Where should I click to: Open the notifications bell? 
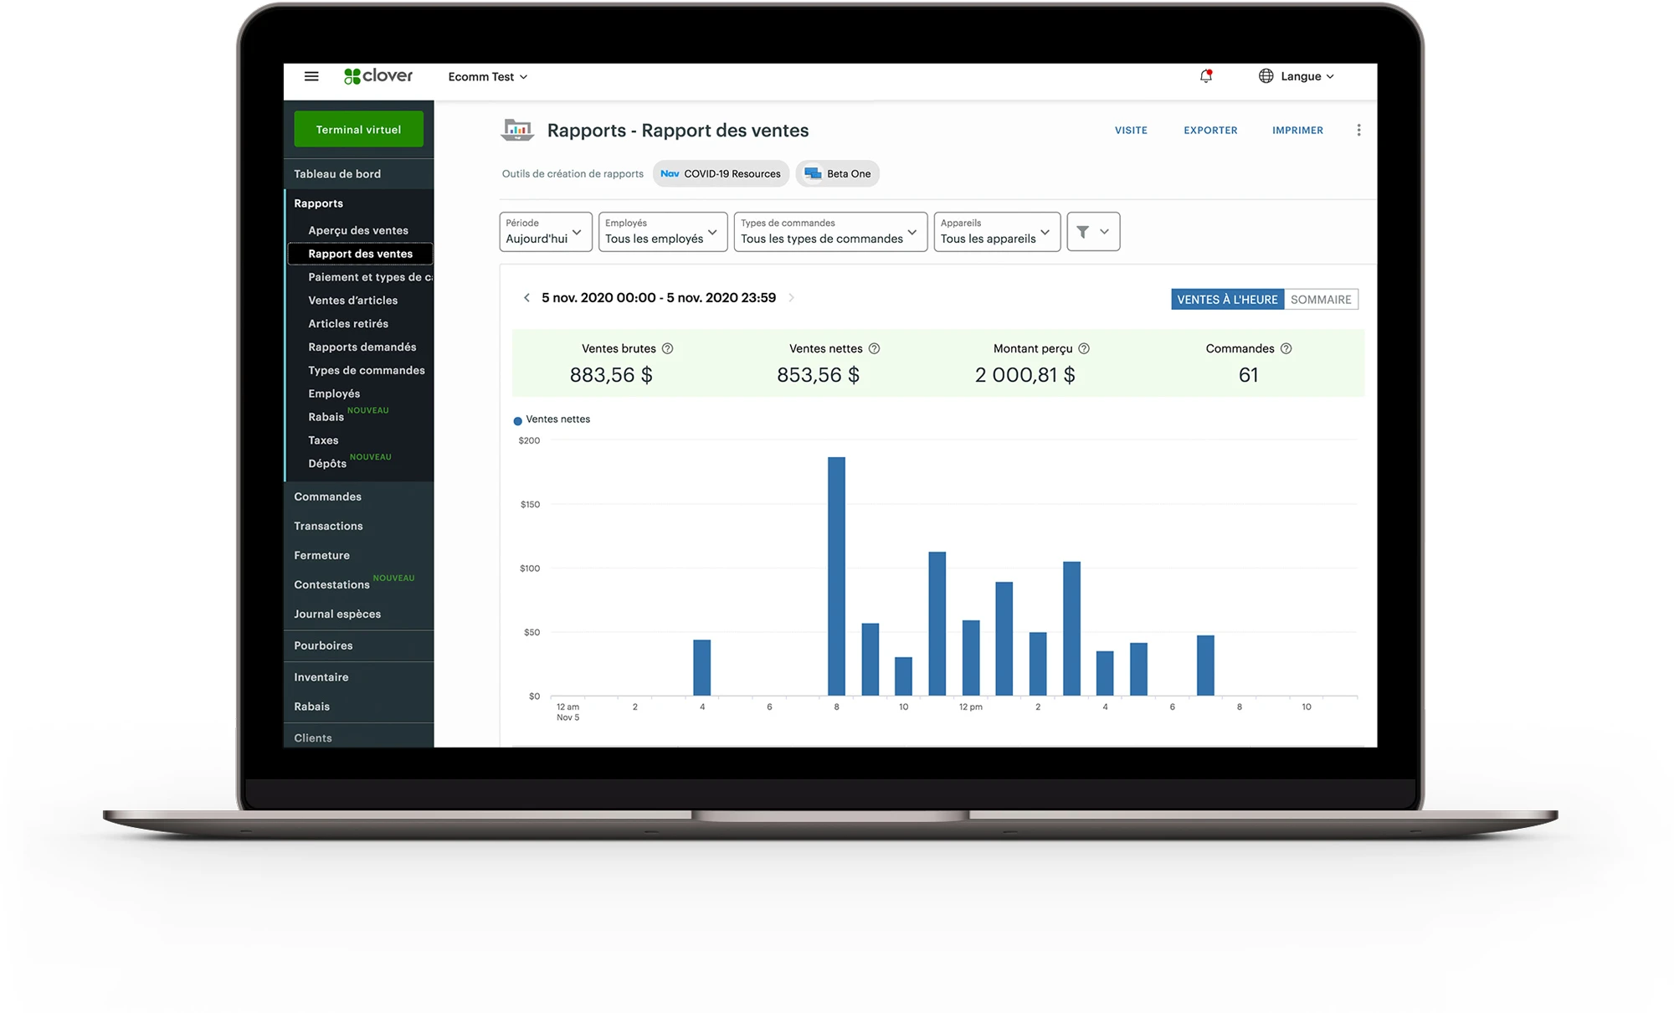pos(1205,76)
